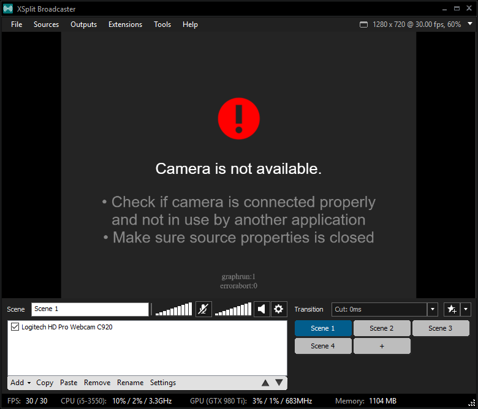Adjust the speaker volume level bars
The width and height of the screenshot is (478, 409).
[x=233, y=309]
